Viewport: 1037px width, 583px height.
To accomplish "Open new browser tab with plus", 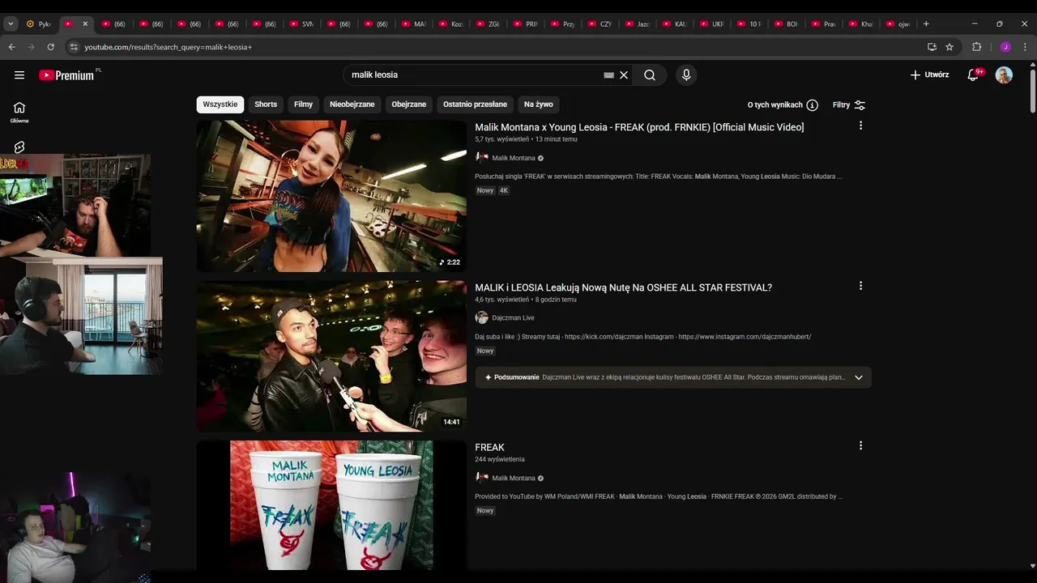I will pyautogui.click(x=926, y=23).
